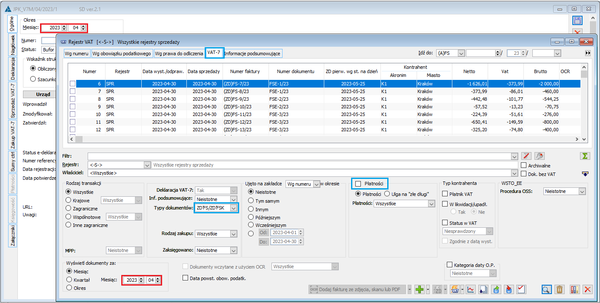
Task: Click the Data sprzedaży column header
Action: point(203,71)
